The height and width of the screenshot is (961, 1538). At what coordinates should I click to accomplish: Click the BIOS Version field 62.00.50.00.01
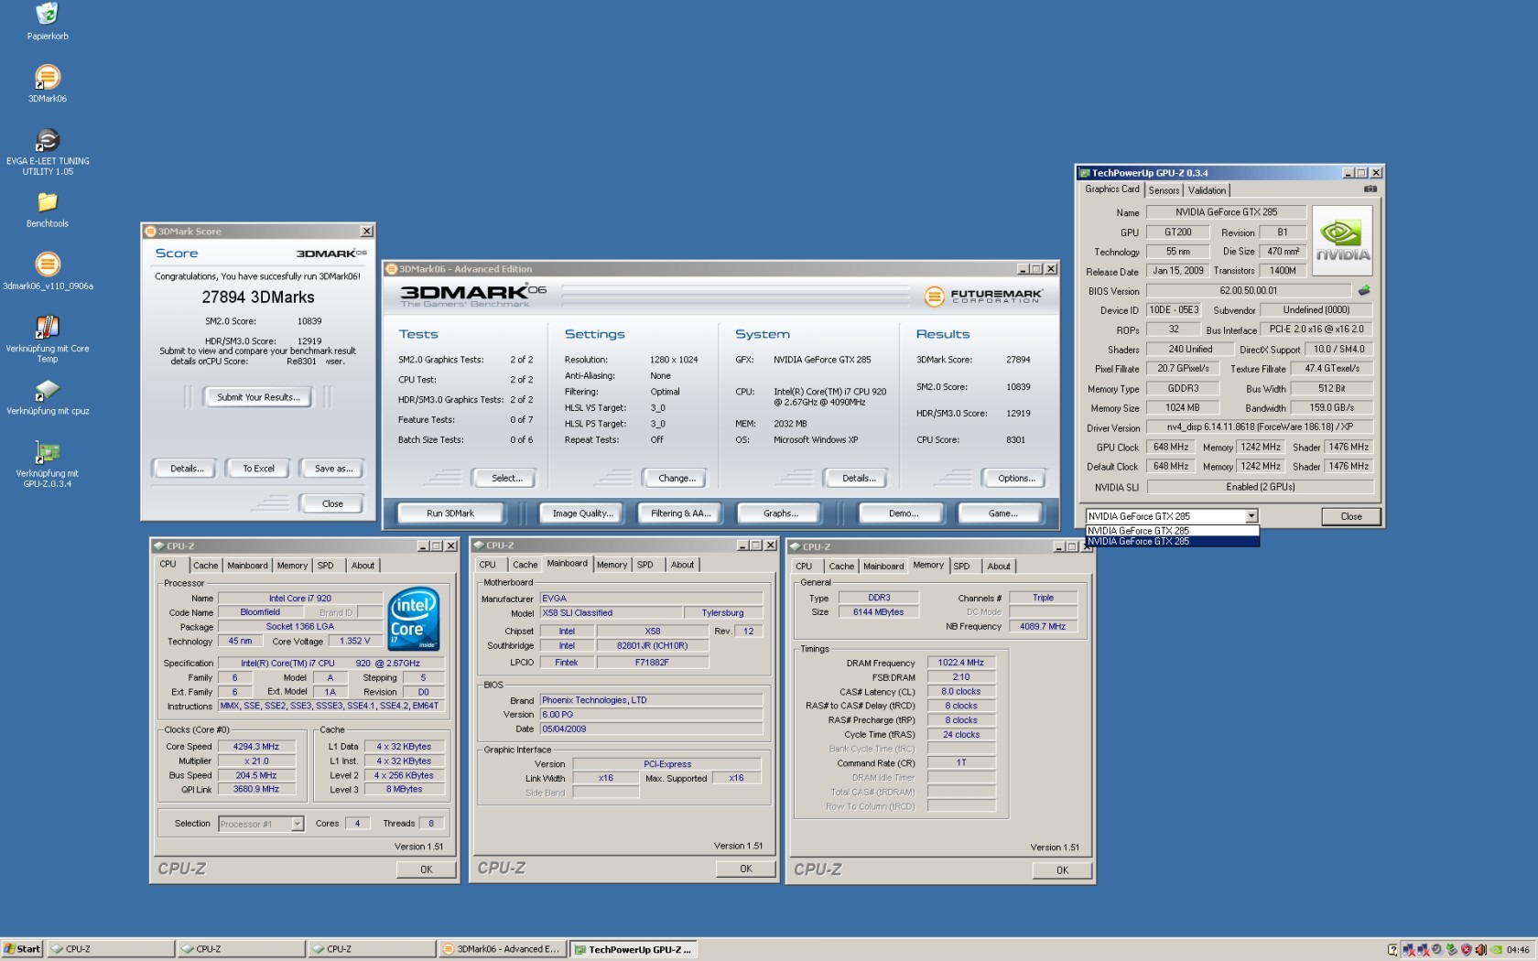pos(1249,291)
